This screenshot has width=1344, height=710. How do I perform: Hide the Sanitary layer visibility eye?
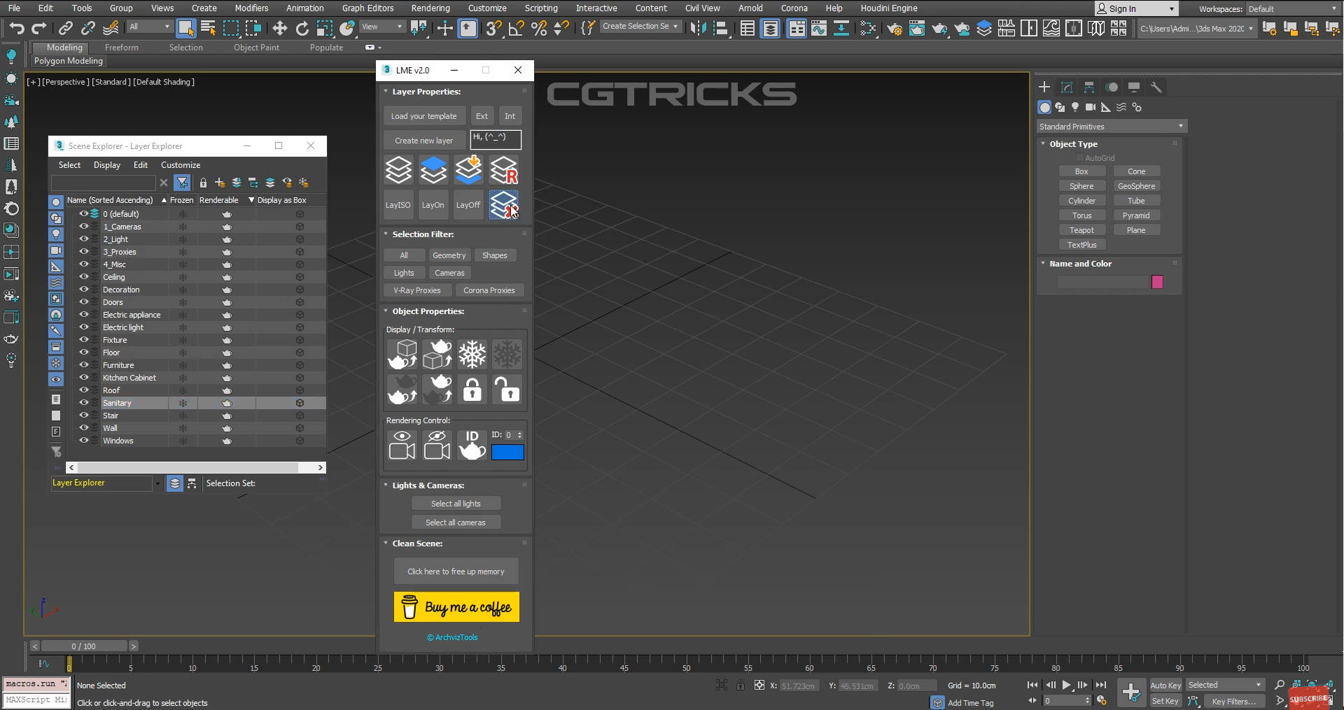tap(84, 403)
